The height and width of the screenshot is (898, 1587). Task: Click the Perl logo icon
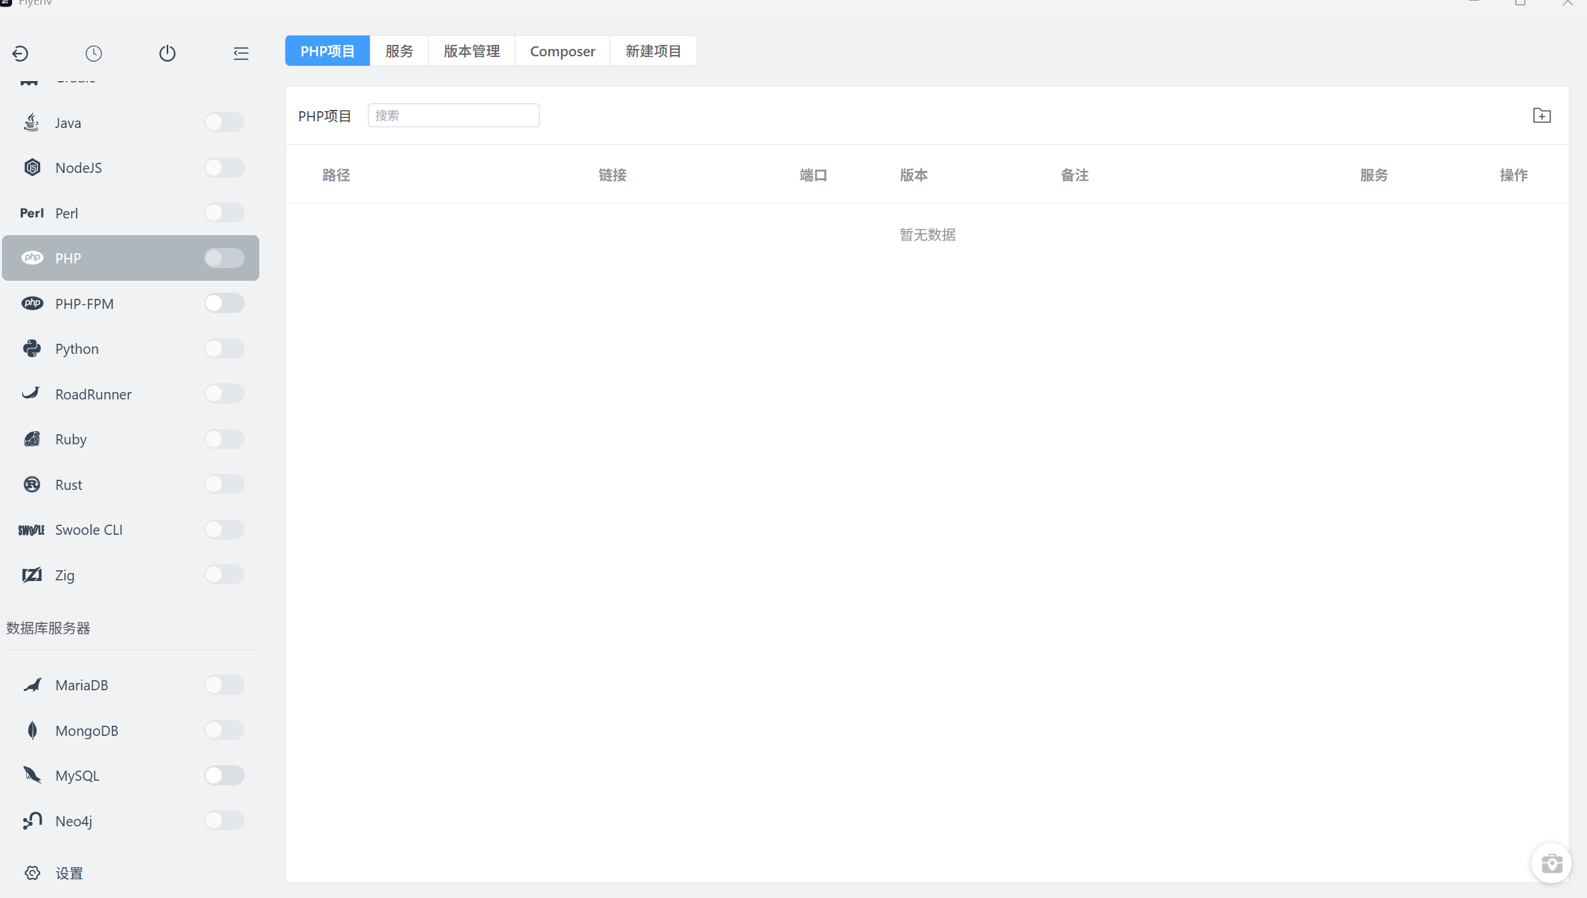[31, 213]
